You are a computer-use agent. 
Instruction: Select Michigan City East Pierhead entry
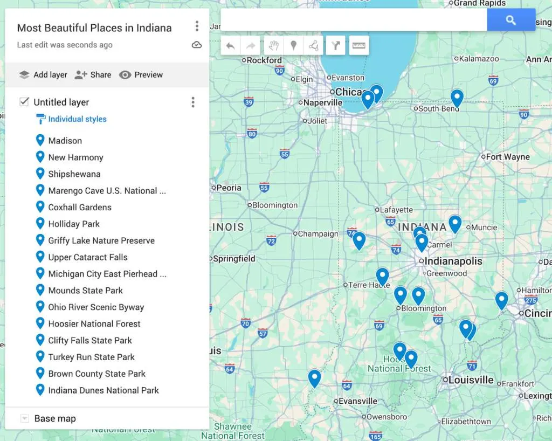(x=107, y=274)
